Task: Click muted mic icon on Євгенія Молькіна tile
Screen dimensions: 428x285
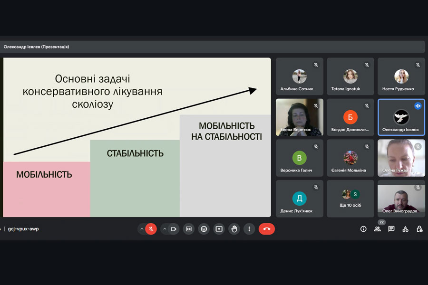Action: [367, 146]
